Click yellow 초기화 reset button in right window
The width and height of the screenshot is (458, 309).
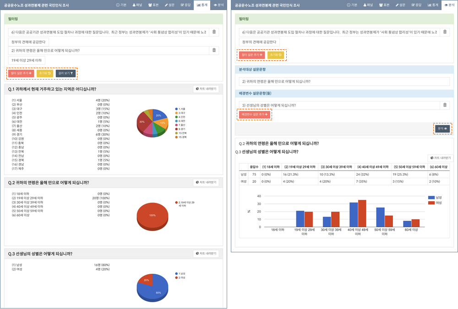click(x=276, y=55)
